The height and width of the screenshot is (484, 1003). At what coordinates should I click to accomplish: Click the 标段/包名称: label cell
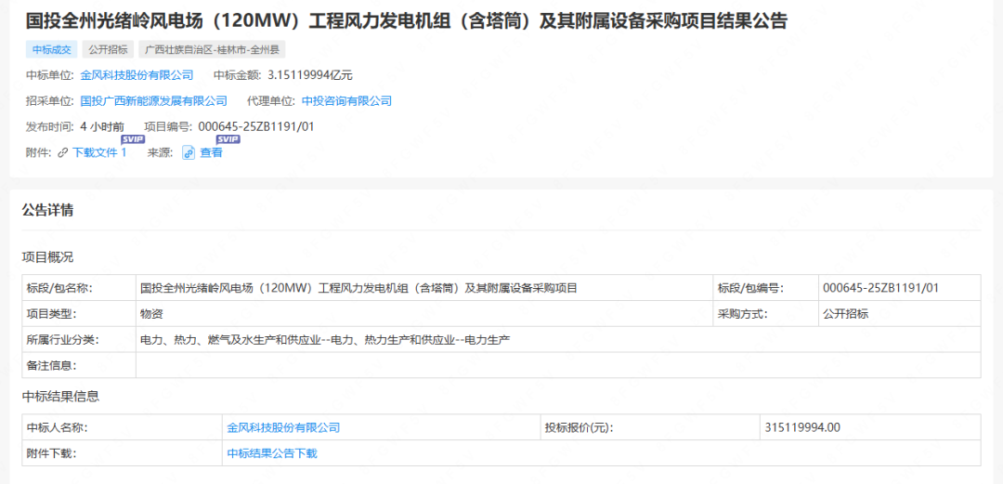click(x=79, y=288)
